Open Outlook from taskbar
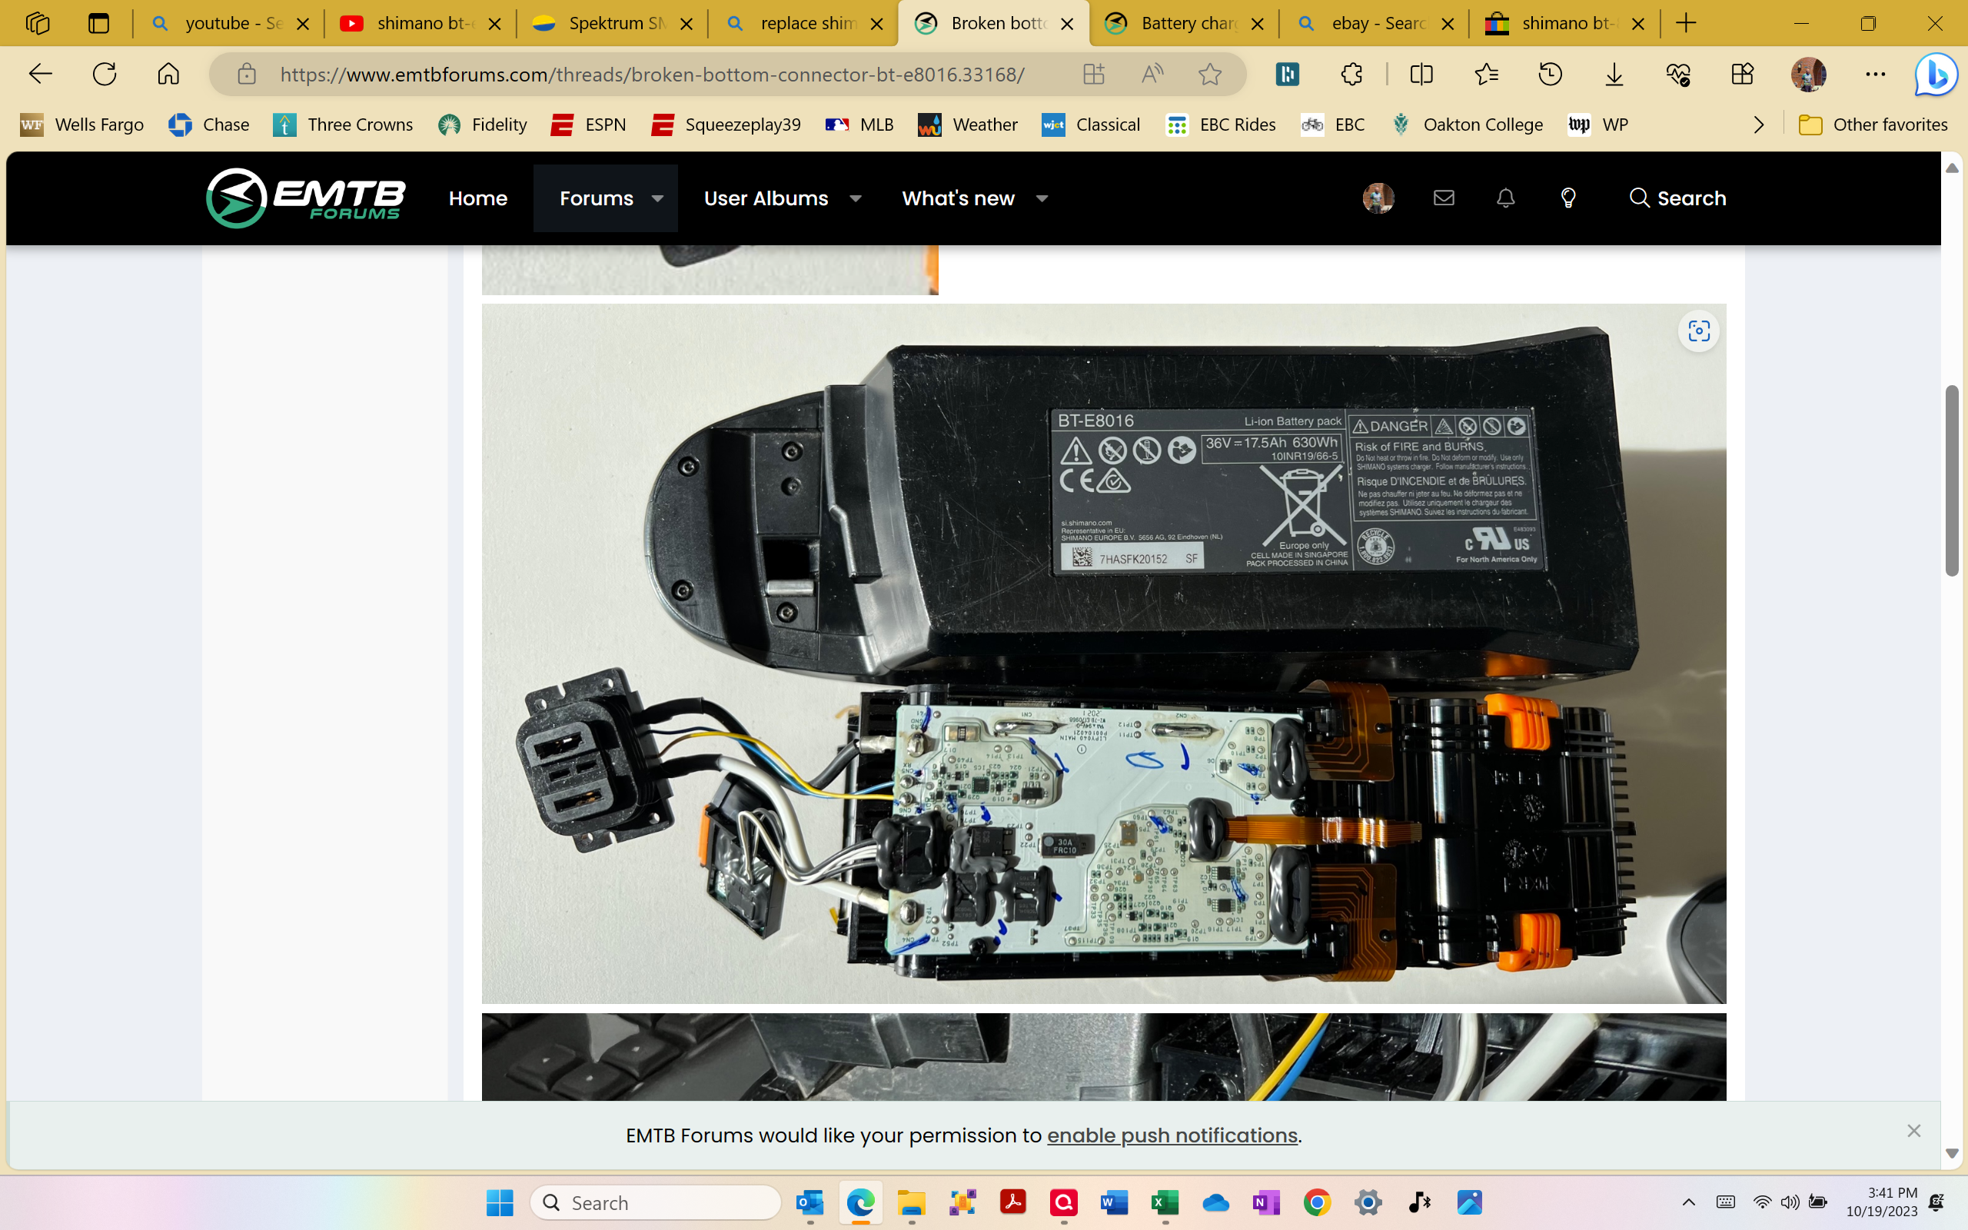 click(810, 1202)
